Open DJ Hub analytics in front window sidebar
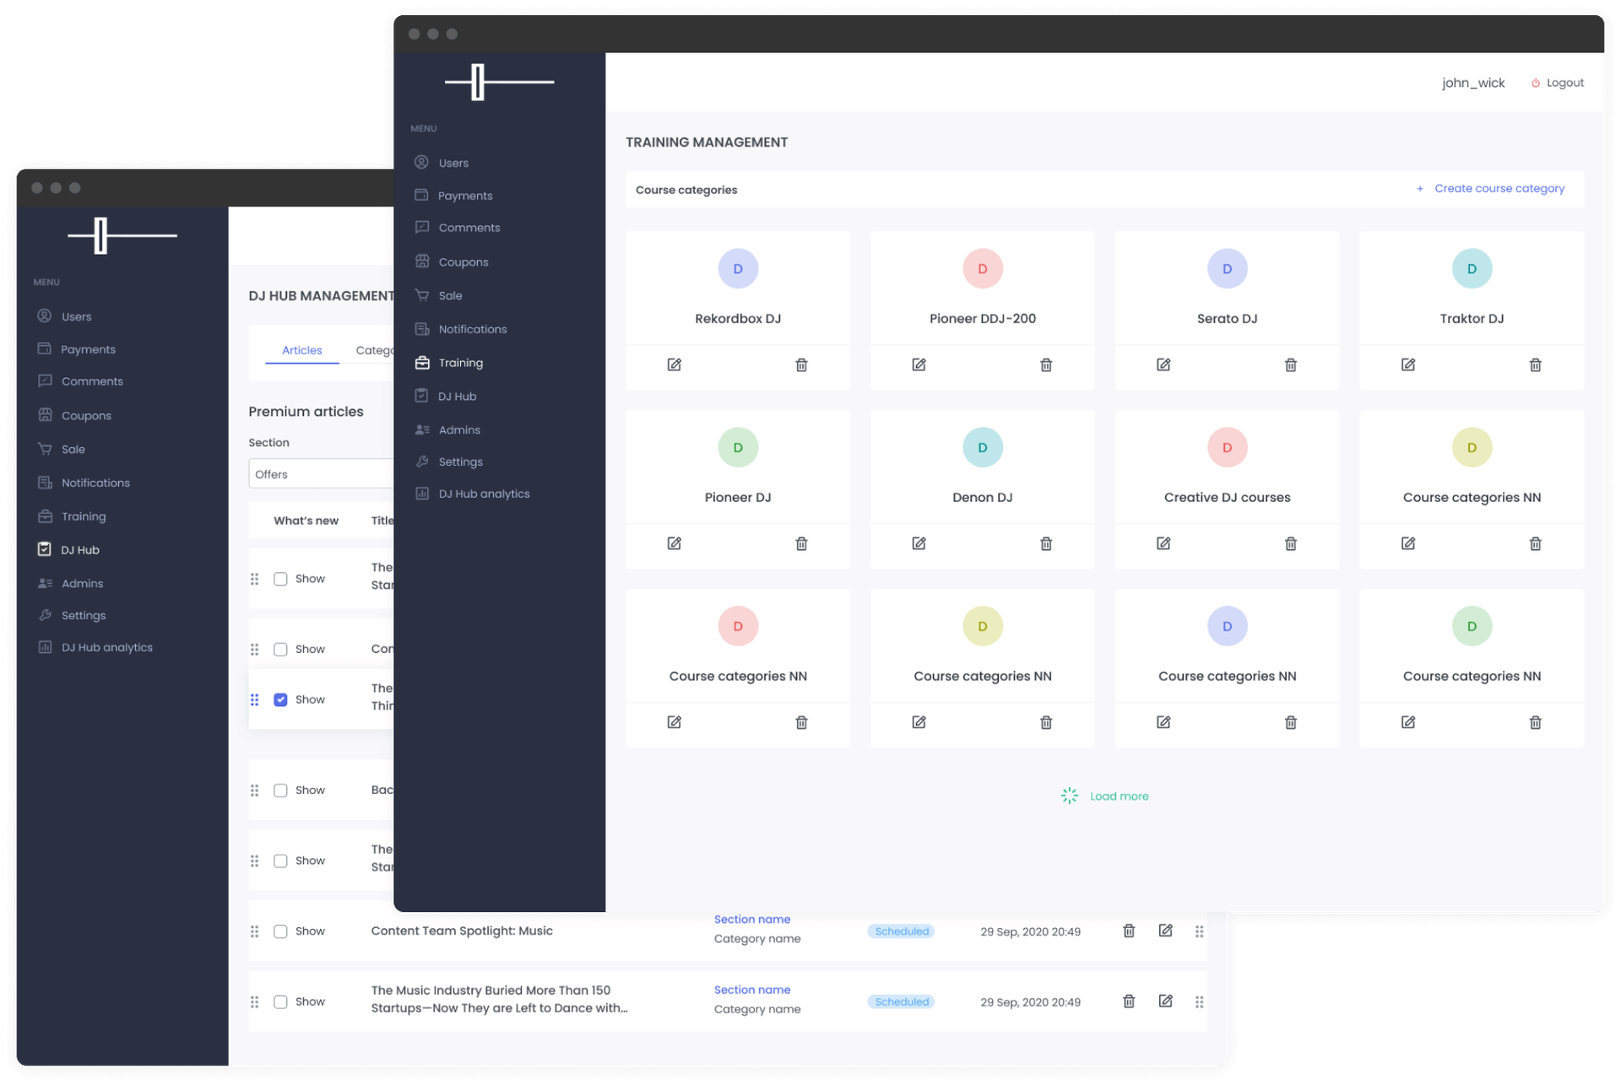The width and height of the screenshot is (1621, 1085). tap(484, 494)
